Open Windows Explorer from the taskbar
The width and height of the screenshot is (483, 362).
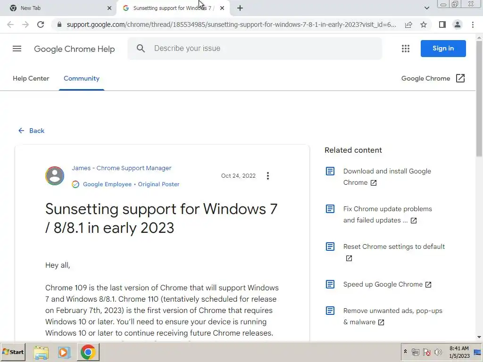(x=41, y=352)
